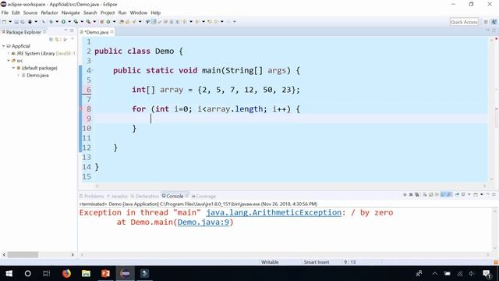
Task: Open the Help menu
Action: click(156, 12)
